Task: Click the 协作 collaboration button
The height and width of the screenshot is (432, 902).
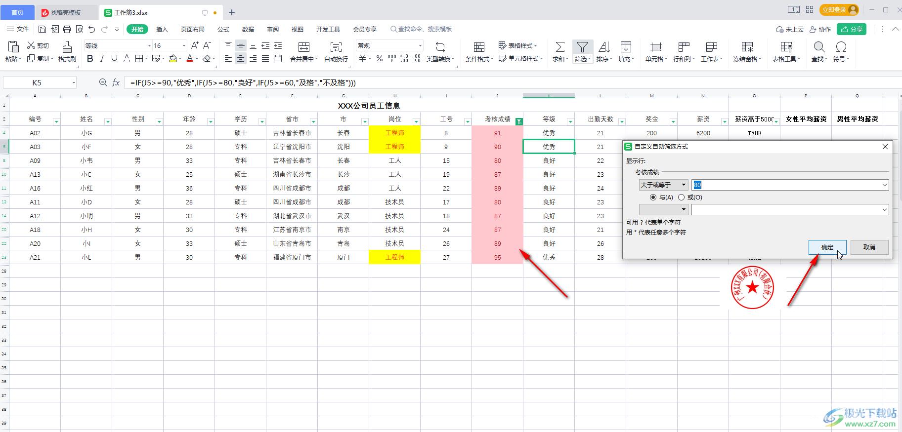Action: click(x=820, y=29)
